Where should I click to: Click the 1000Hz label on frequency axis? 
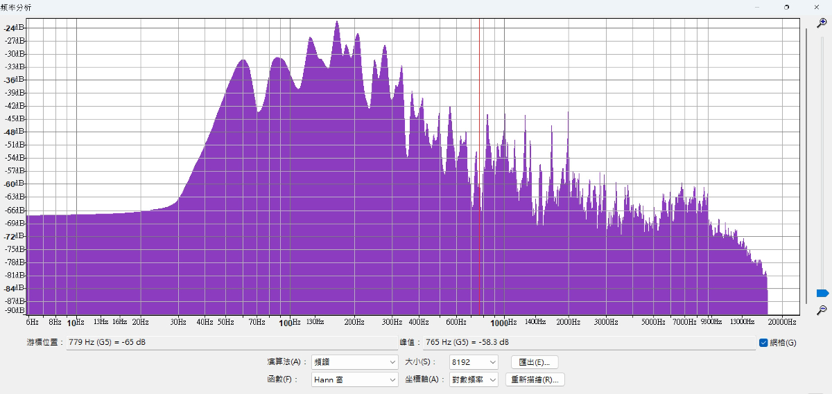pos(503,322)
